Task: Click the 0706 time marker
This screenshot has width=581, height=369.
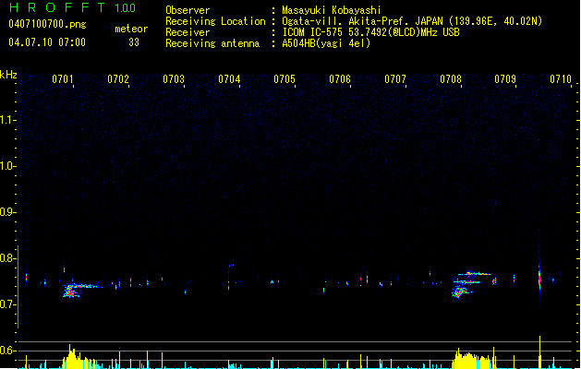Action: (x=340, y=79)
